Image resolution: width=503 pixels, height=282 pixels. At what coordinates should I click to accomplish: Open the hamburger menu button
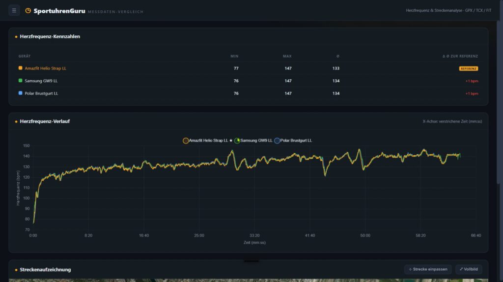coord(14,11)
